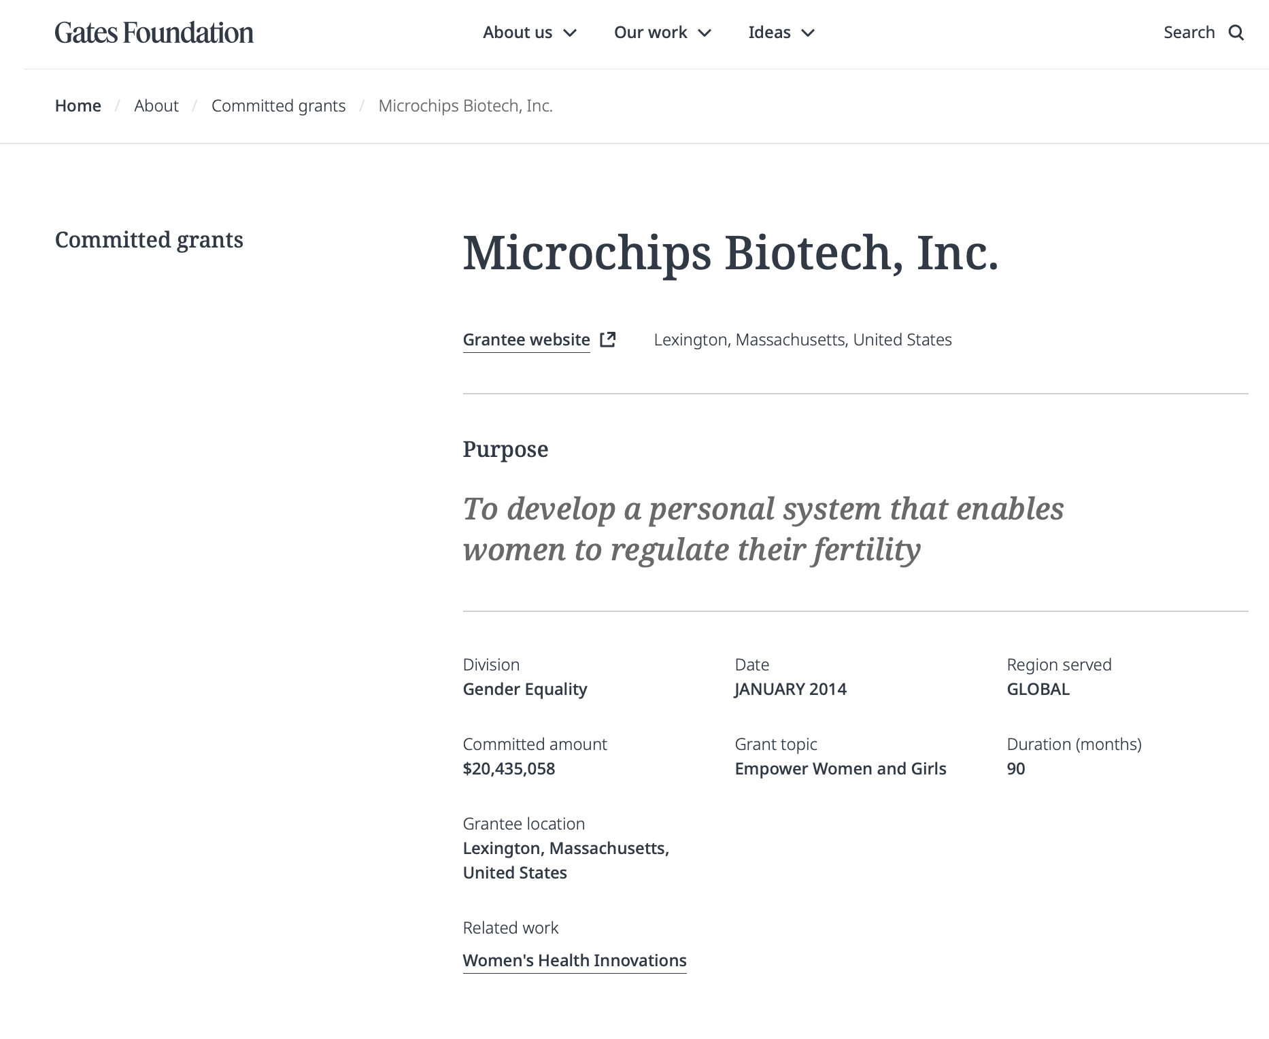
Task: Expand the Ideas chevron
Action: coord(808,33)
